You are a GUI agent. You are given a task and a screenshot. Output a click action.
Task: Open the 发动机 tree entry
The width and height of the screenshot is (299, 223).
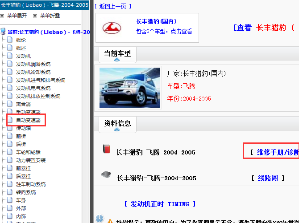pyautogui.click(x=23, y=56)
